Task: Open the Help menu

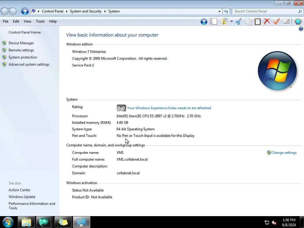Action: click(53, 21)
